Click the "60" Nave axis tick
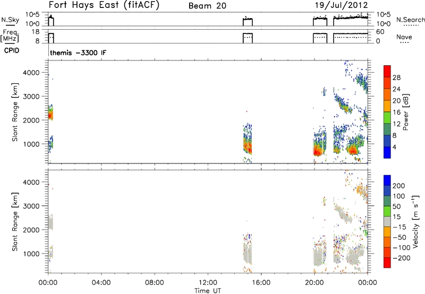 coord(380,32)
